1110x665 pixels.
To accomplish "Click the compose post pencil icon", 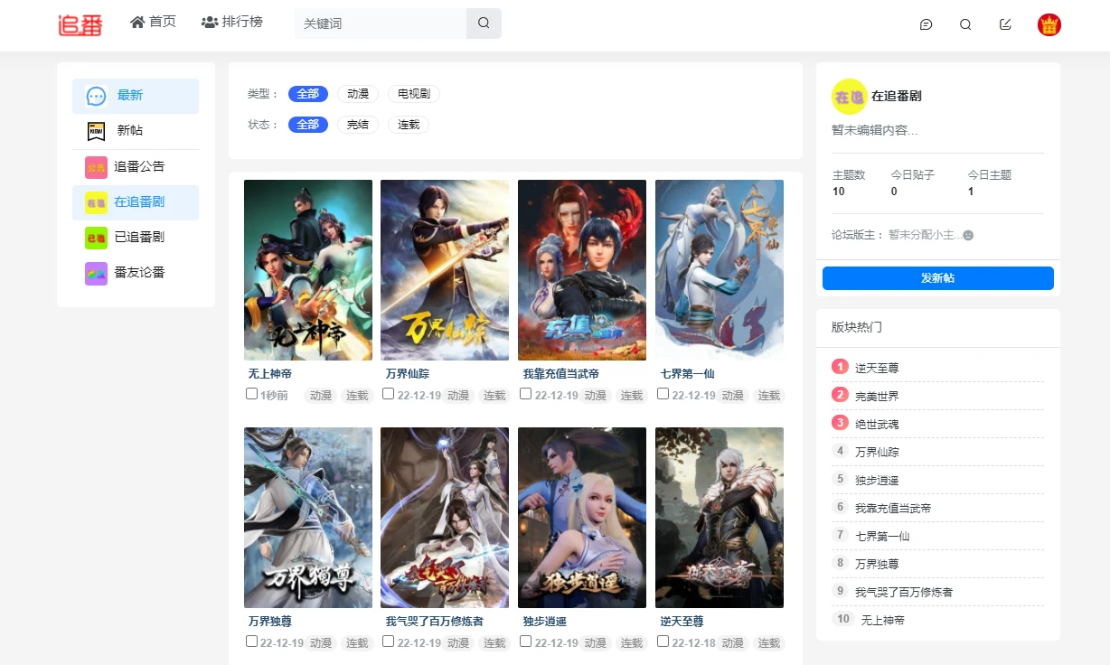I will click(1005, 24).
